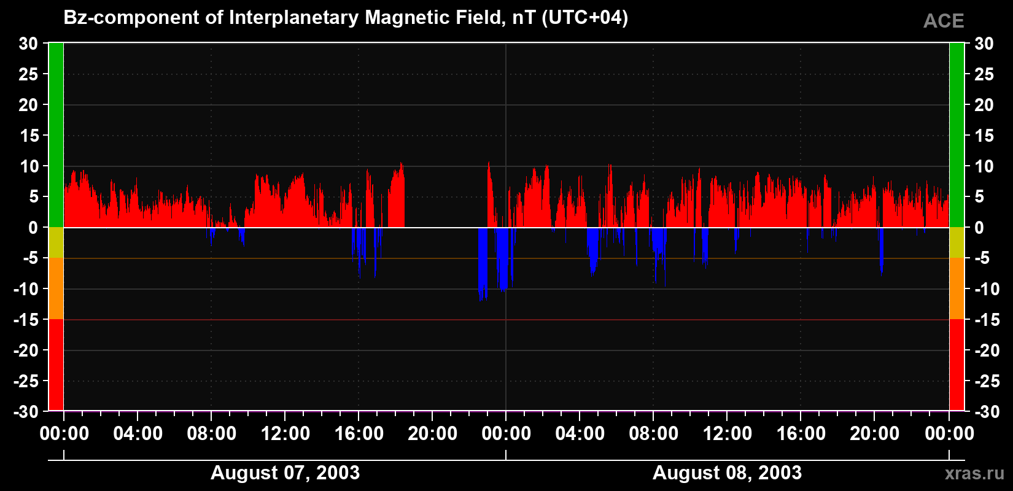Click the 20:00 label under August 08
The height and width of the screenshot is (491, 1013).
875,434
